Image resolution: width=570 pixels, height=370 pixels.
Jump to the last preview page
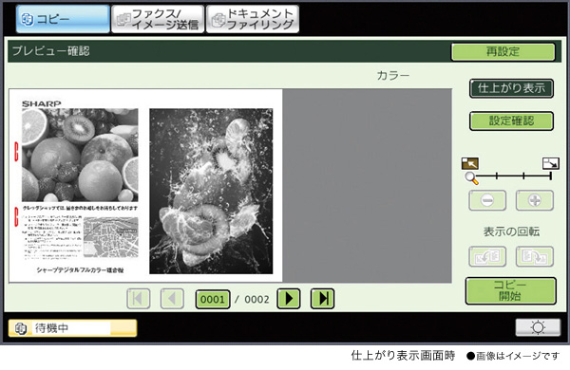pyautogui.click(x=322, y=299)
